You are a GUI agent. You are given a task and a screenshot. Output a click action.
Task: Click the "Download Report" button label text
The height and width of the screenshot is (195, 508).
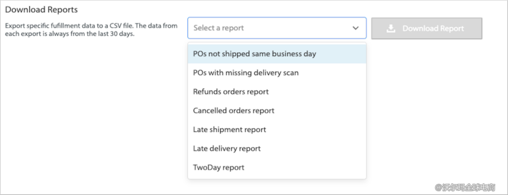tap(433, 29)
